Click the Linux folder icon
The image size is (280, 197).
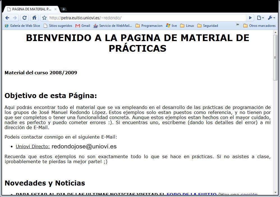182,26
